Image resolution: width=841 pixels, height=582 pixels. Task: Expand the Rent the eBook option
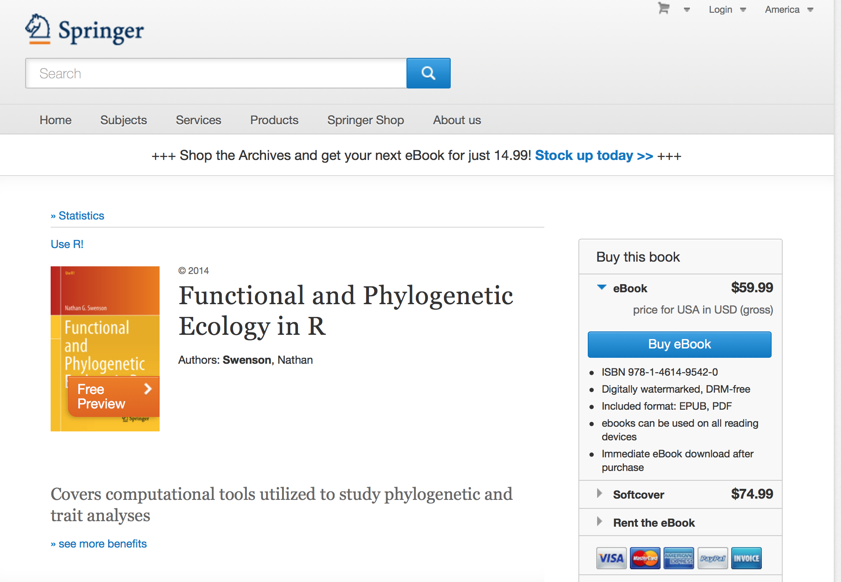tap(599, 522)
